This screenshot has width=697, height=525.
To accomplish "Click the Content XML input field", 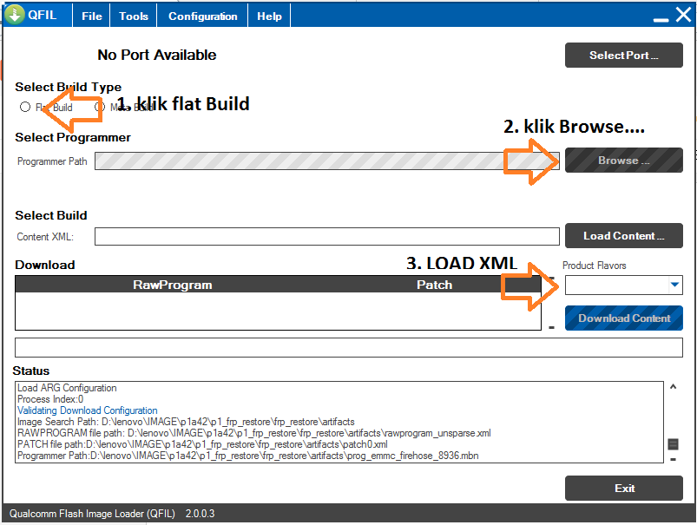I will coord(326,237).
